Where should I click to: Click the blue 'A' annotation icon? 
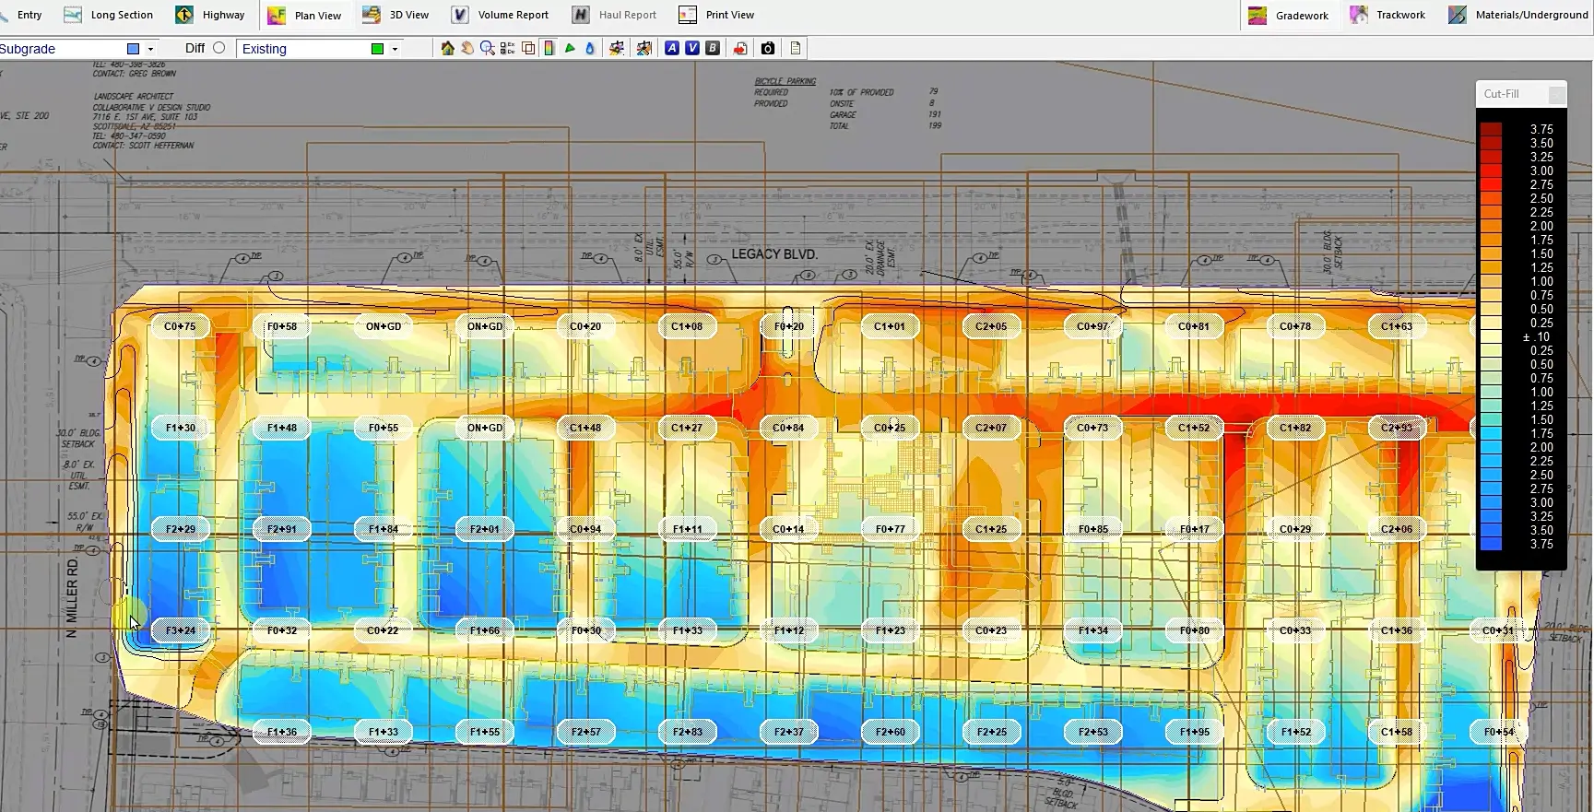[x=671, y=49]
